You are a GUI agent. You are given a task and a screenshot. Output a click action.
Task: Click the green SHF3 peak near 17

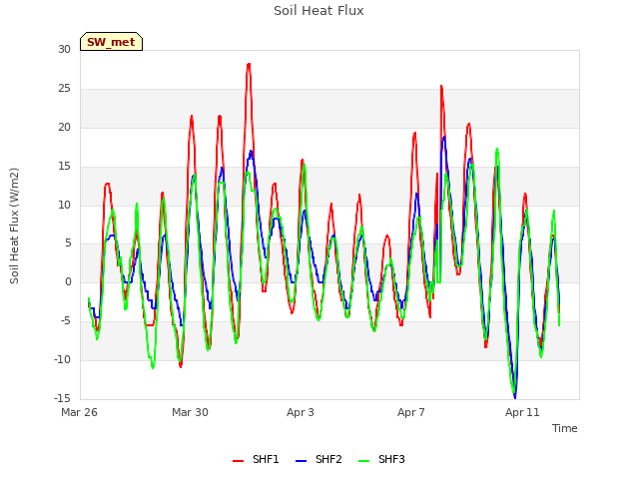coord(497,150)
